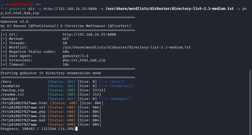This screenshot has width=252, height=135.
Task: Click the '/docs/' redirect target
Action: point(116,82)
